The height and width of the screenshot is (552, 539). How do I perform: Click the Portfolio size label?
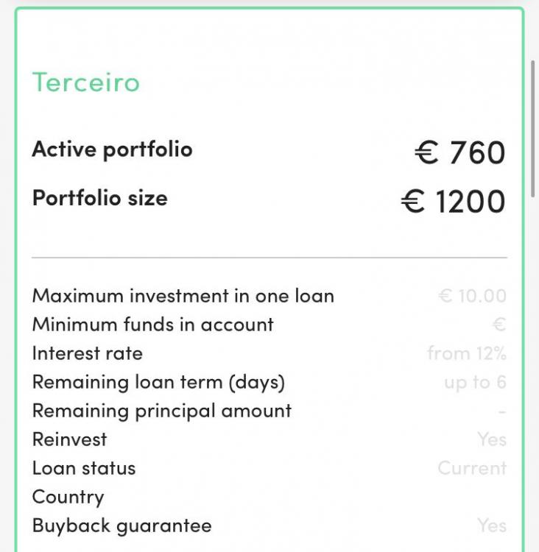(x=99, y=198)
